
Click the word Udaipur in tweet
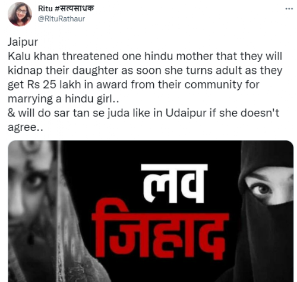coord(186,113)
